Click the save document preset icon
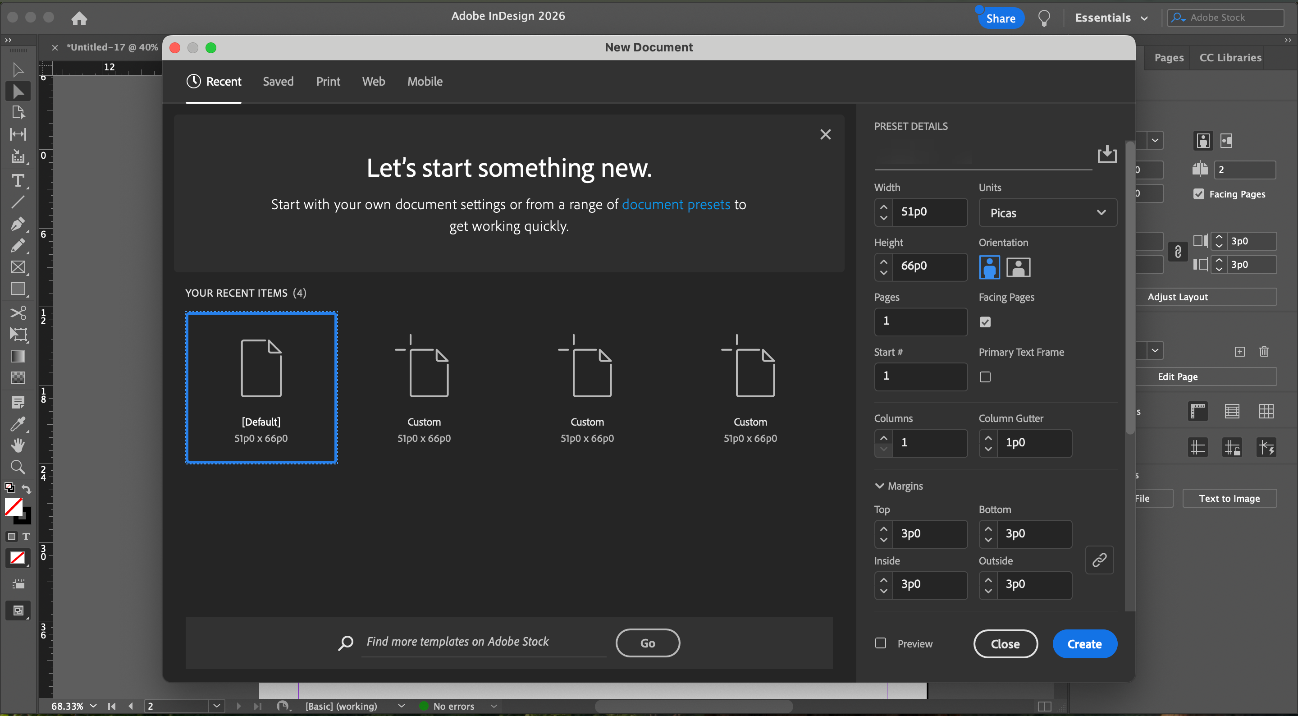The width and height of the screenshot is (1298, 716). point(1106,154)
